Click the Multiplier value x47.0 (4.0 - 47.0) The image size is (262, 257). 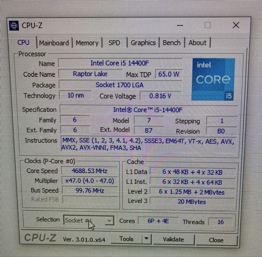90,181
